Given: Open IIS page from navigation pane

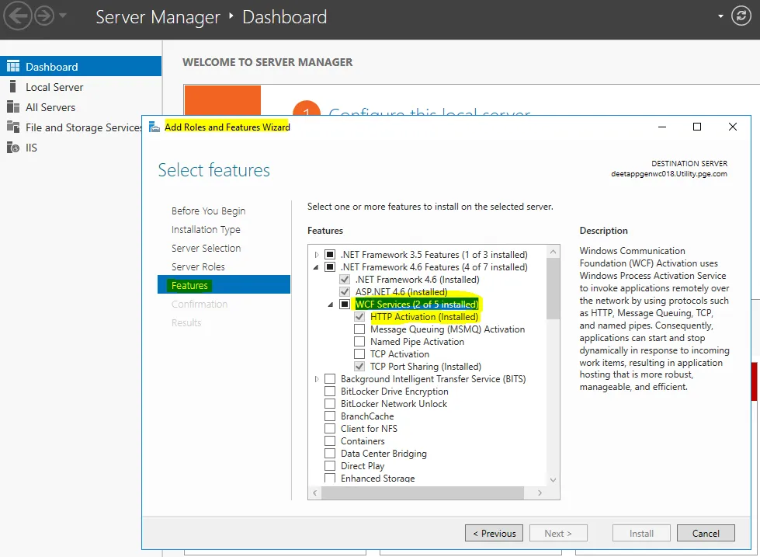Looking at the screenshot, I should pos(31,148).
